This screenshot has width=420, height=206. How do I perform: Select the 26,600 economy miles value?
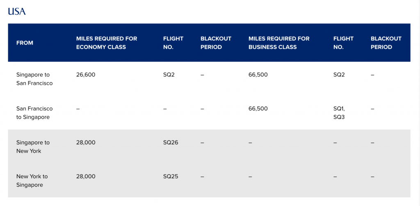(x=86, y=75)
